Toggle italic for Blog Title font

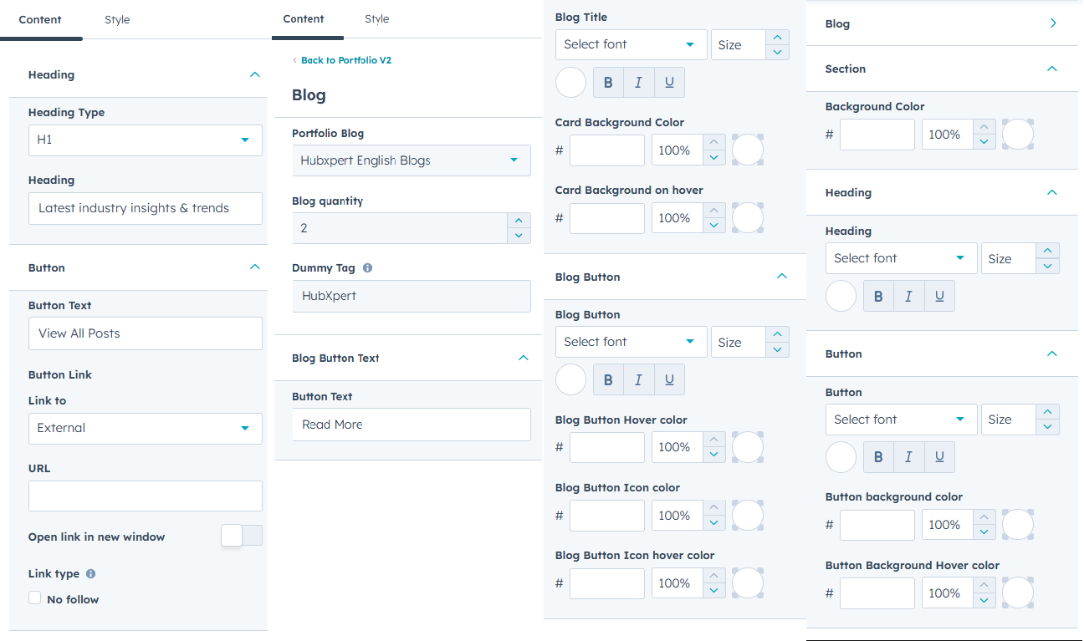[x=639, y=82]
